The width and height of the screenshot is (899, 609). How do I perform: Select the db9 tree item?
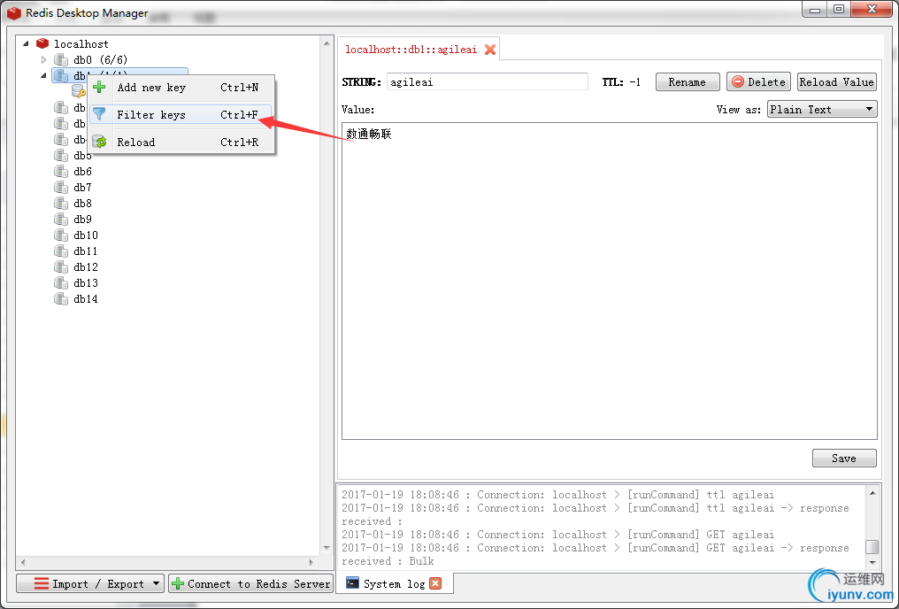(82, 219)
